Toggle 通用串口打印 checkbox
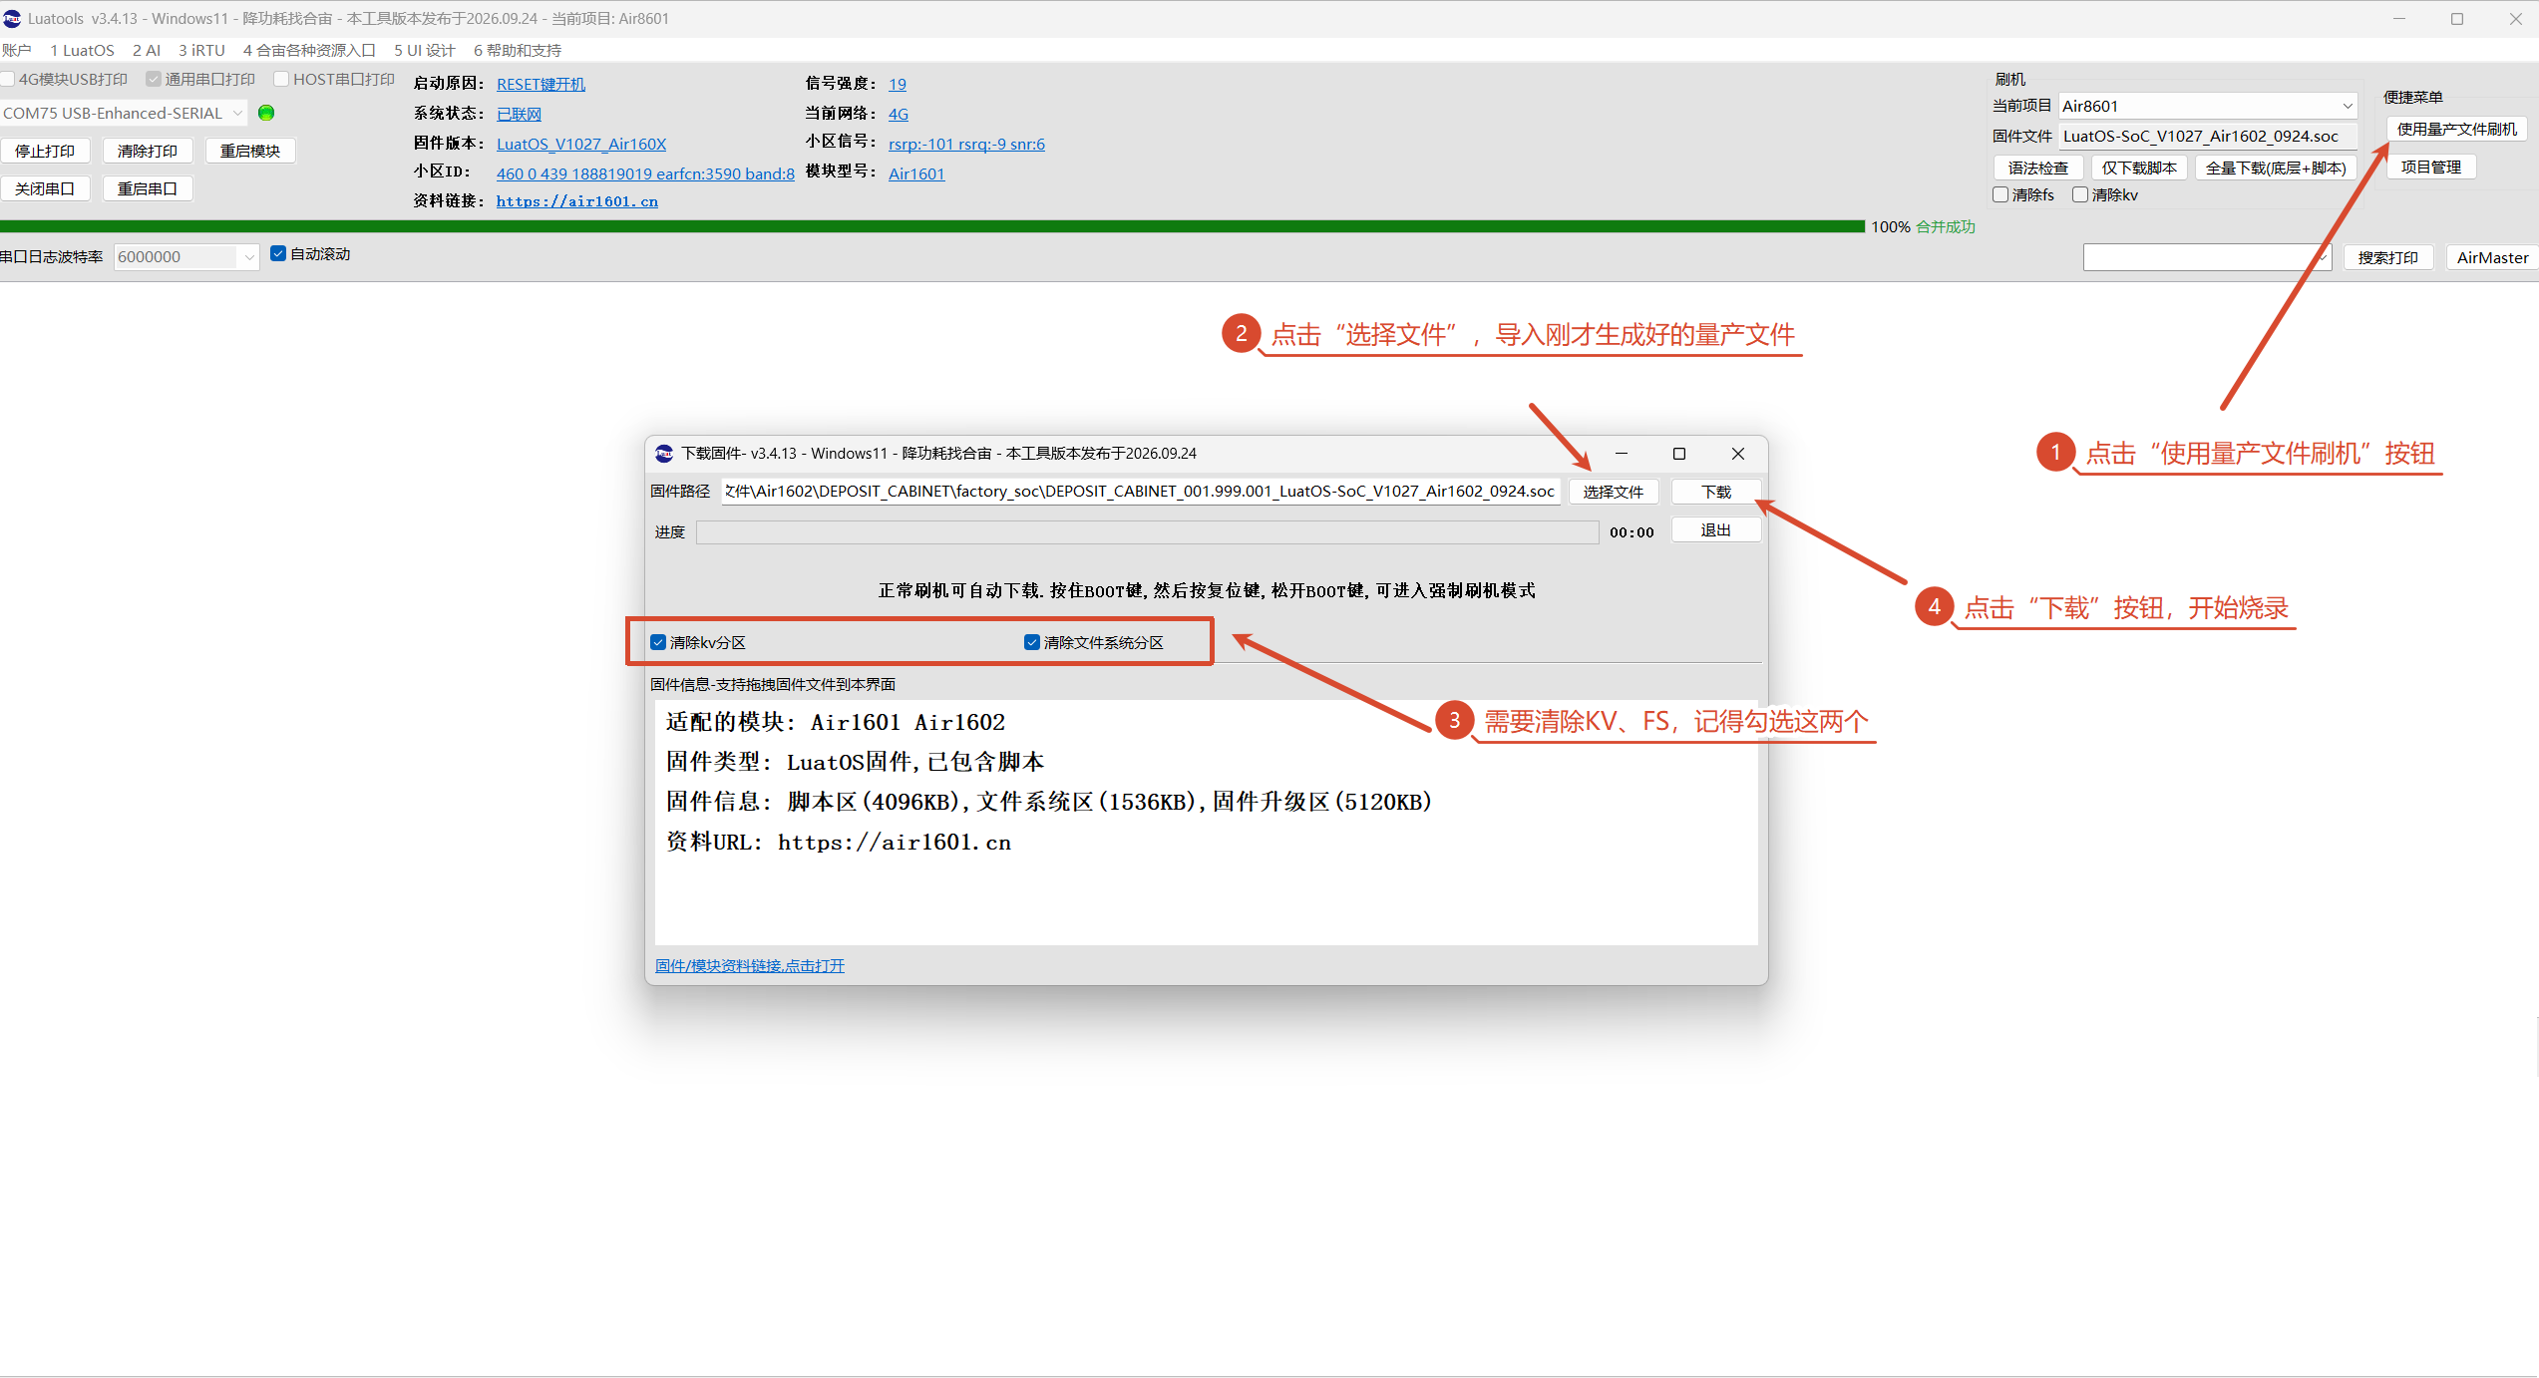2539x1378 pixels. (154, 79)
